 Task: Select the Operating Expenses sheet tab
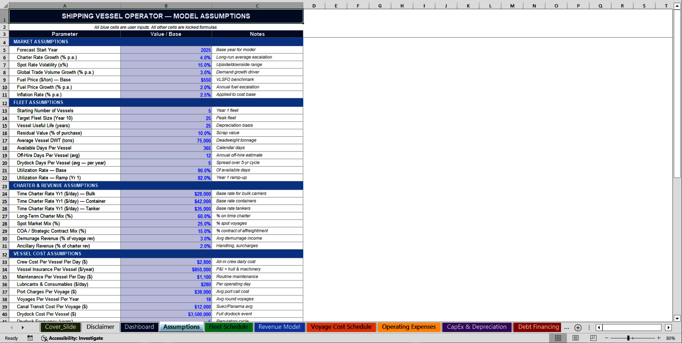[x=409, y=327]
